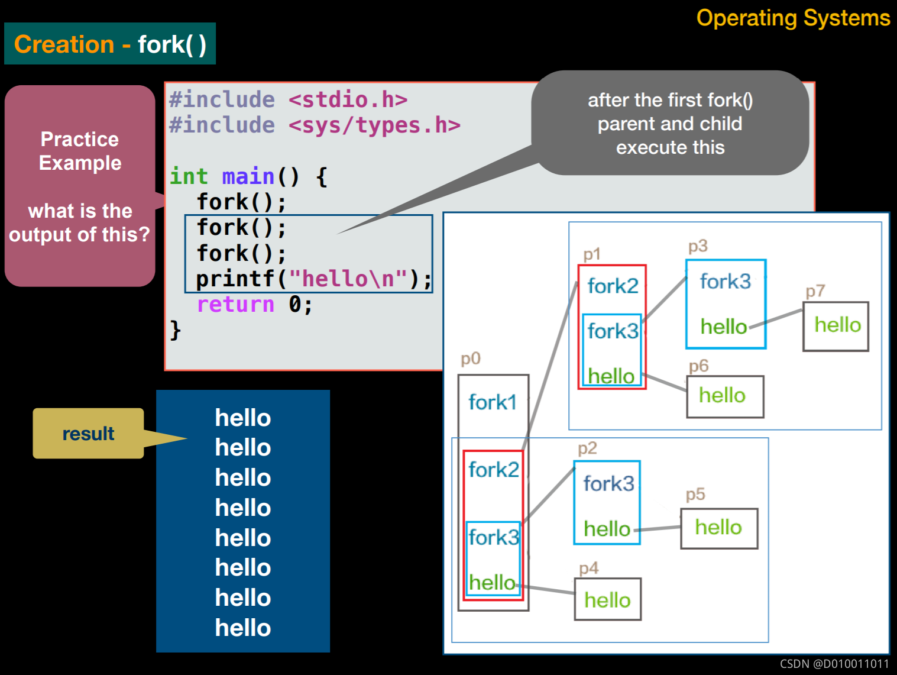Click the "p1" process label
Viewport: 897px width, 675px height.
tap(592, 254)
